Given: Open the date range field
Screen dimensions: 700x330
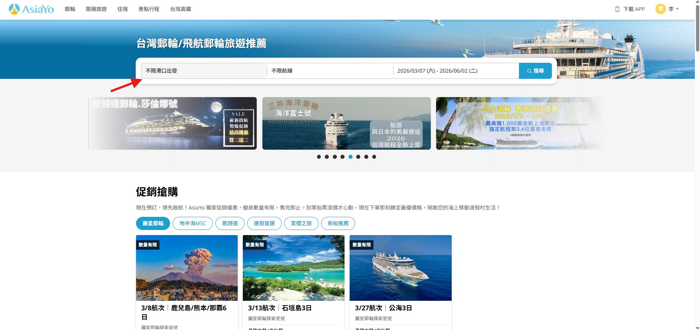Looking at the screenshot, I should 456,71.
